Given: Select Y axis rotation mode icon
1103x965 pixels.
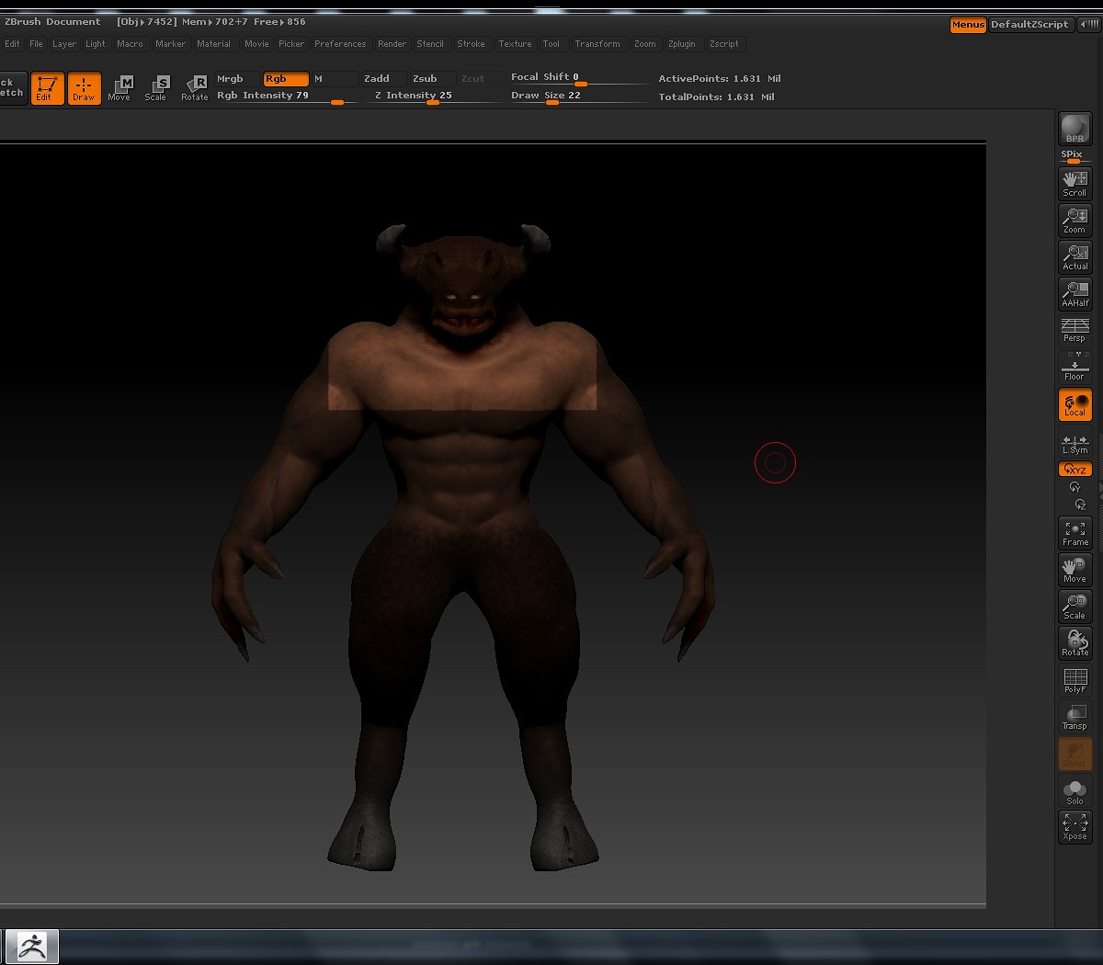Looking at the screenshot, I should coord(1075,487).
